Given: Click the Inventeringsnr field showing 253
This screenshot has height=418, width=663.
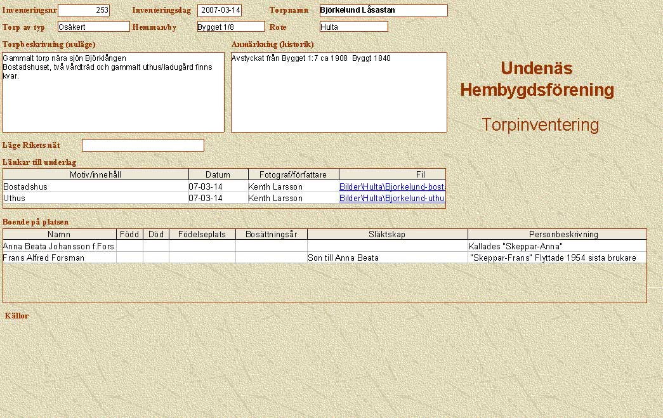Looking at the screenshot, I should 84,11.
